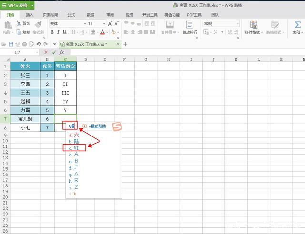Add a new document tab with plus
Viewport: 305px width, 234px height.
[x=125, y=44]
